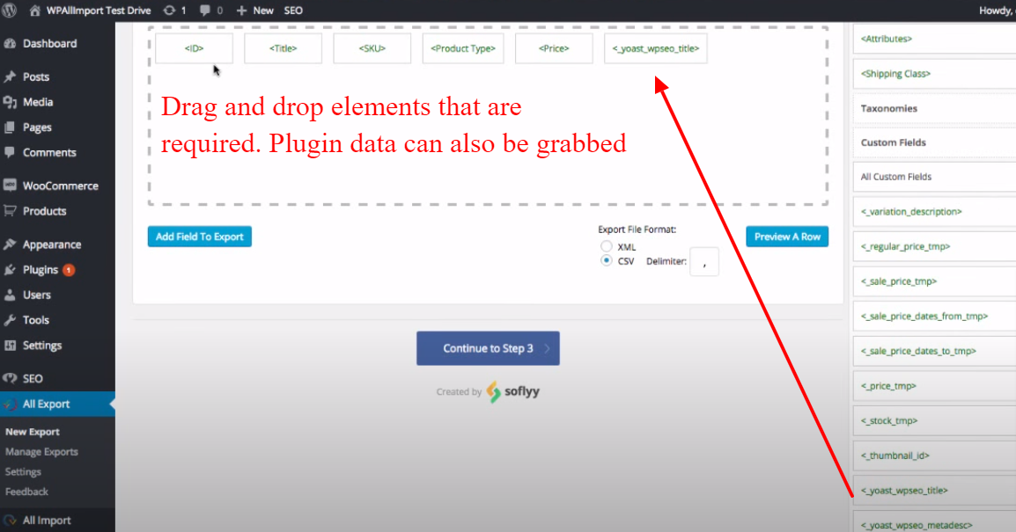Open the comments bubble icon in the admin bar

205,11
